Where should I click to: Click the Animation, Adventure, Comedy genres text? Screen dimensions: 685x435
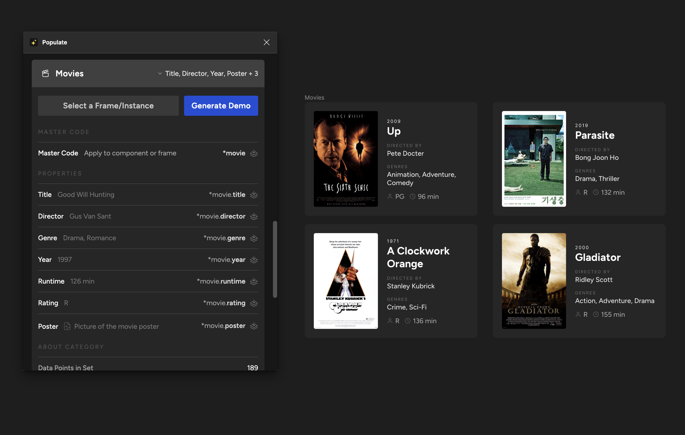click(x=421, y=179)
